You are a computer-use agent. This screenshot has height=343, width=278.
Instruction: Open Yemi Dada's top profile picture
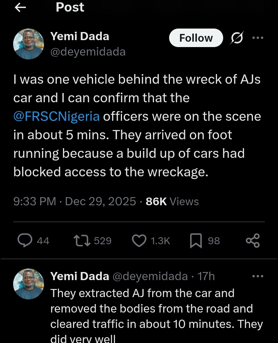[x=29, y=44]
